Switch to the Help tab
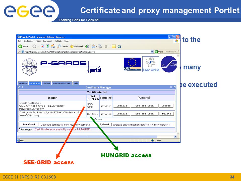Viewport: 241px width, 181px height. tap(76, 83)
